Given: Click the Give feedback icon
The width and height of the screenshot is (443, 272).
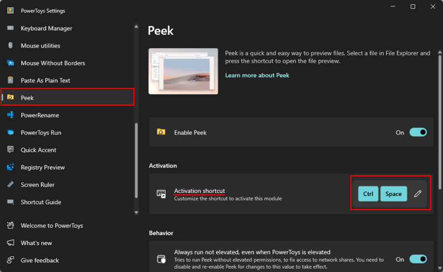Looking at the screenshot, I should point(10,260).
